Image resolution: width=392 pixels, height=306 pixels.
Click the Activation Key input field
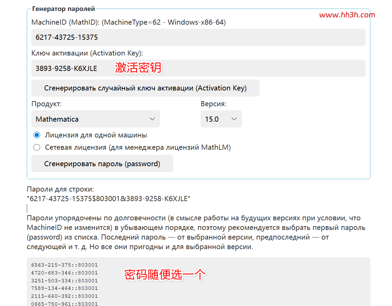tap(198, 68)
